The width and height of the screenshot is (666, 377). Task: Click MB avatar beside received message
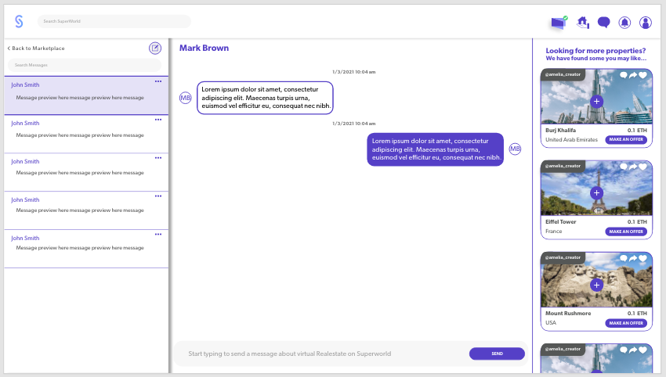pos(186,98)
